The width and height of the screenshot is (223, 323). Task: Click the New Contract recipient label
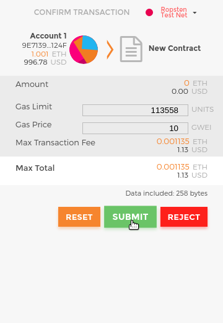click(x=175, y=48)
